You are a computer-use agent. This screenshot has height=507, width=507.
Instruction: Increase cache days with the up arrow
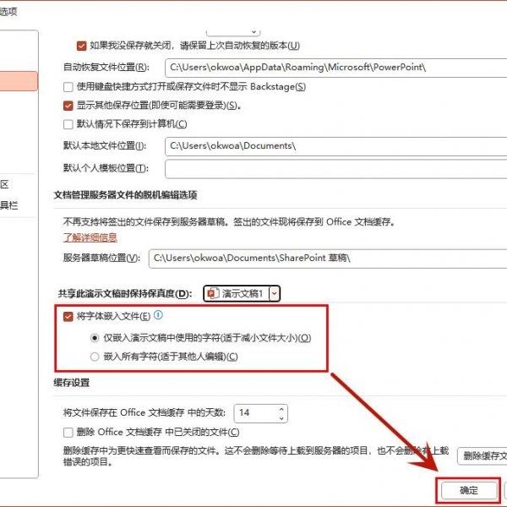pos(281,408)
